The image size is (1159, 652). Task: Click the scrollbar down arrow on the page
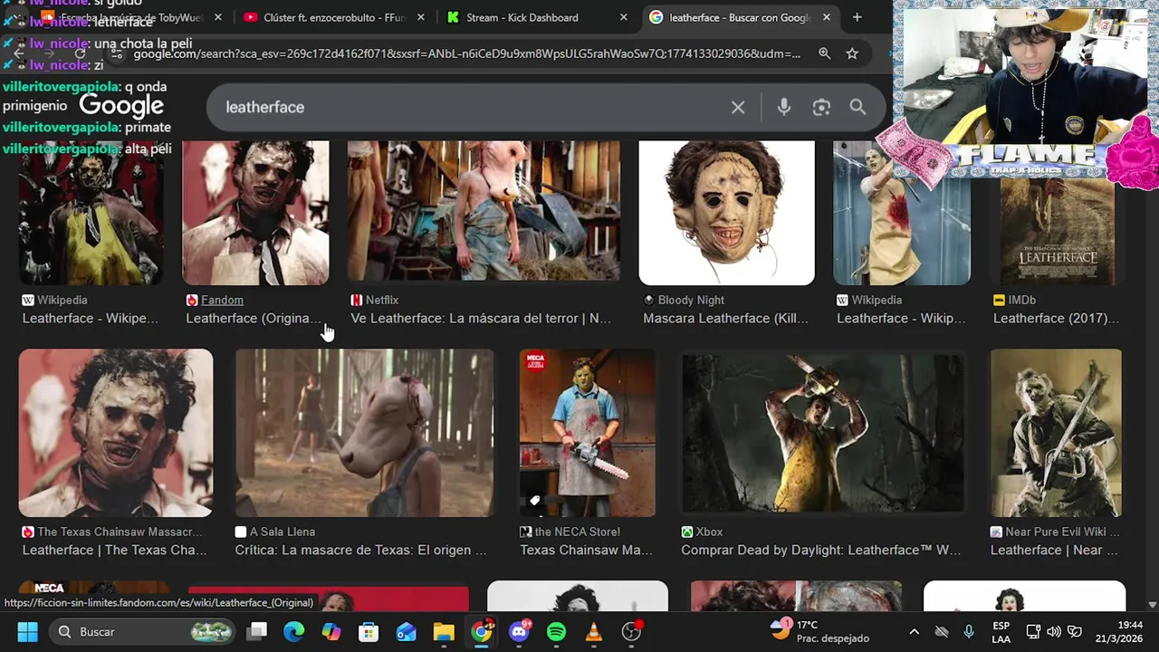(1153, 604)
